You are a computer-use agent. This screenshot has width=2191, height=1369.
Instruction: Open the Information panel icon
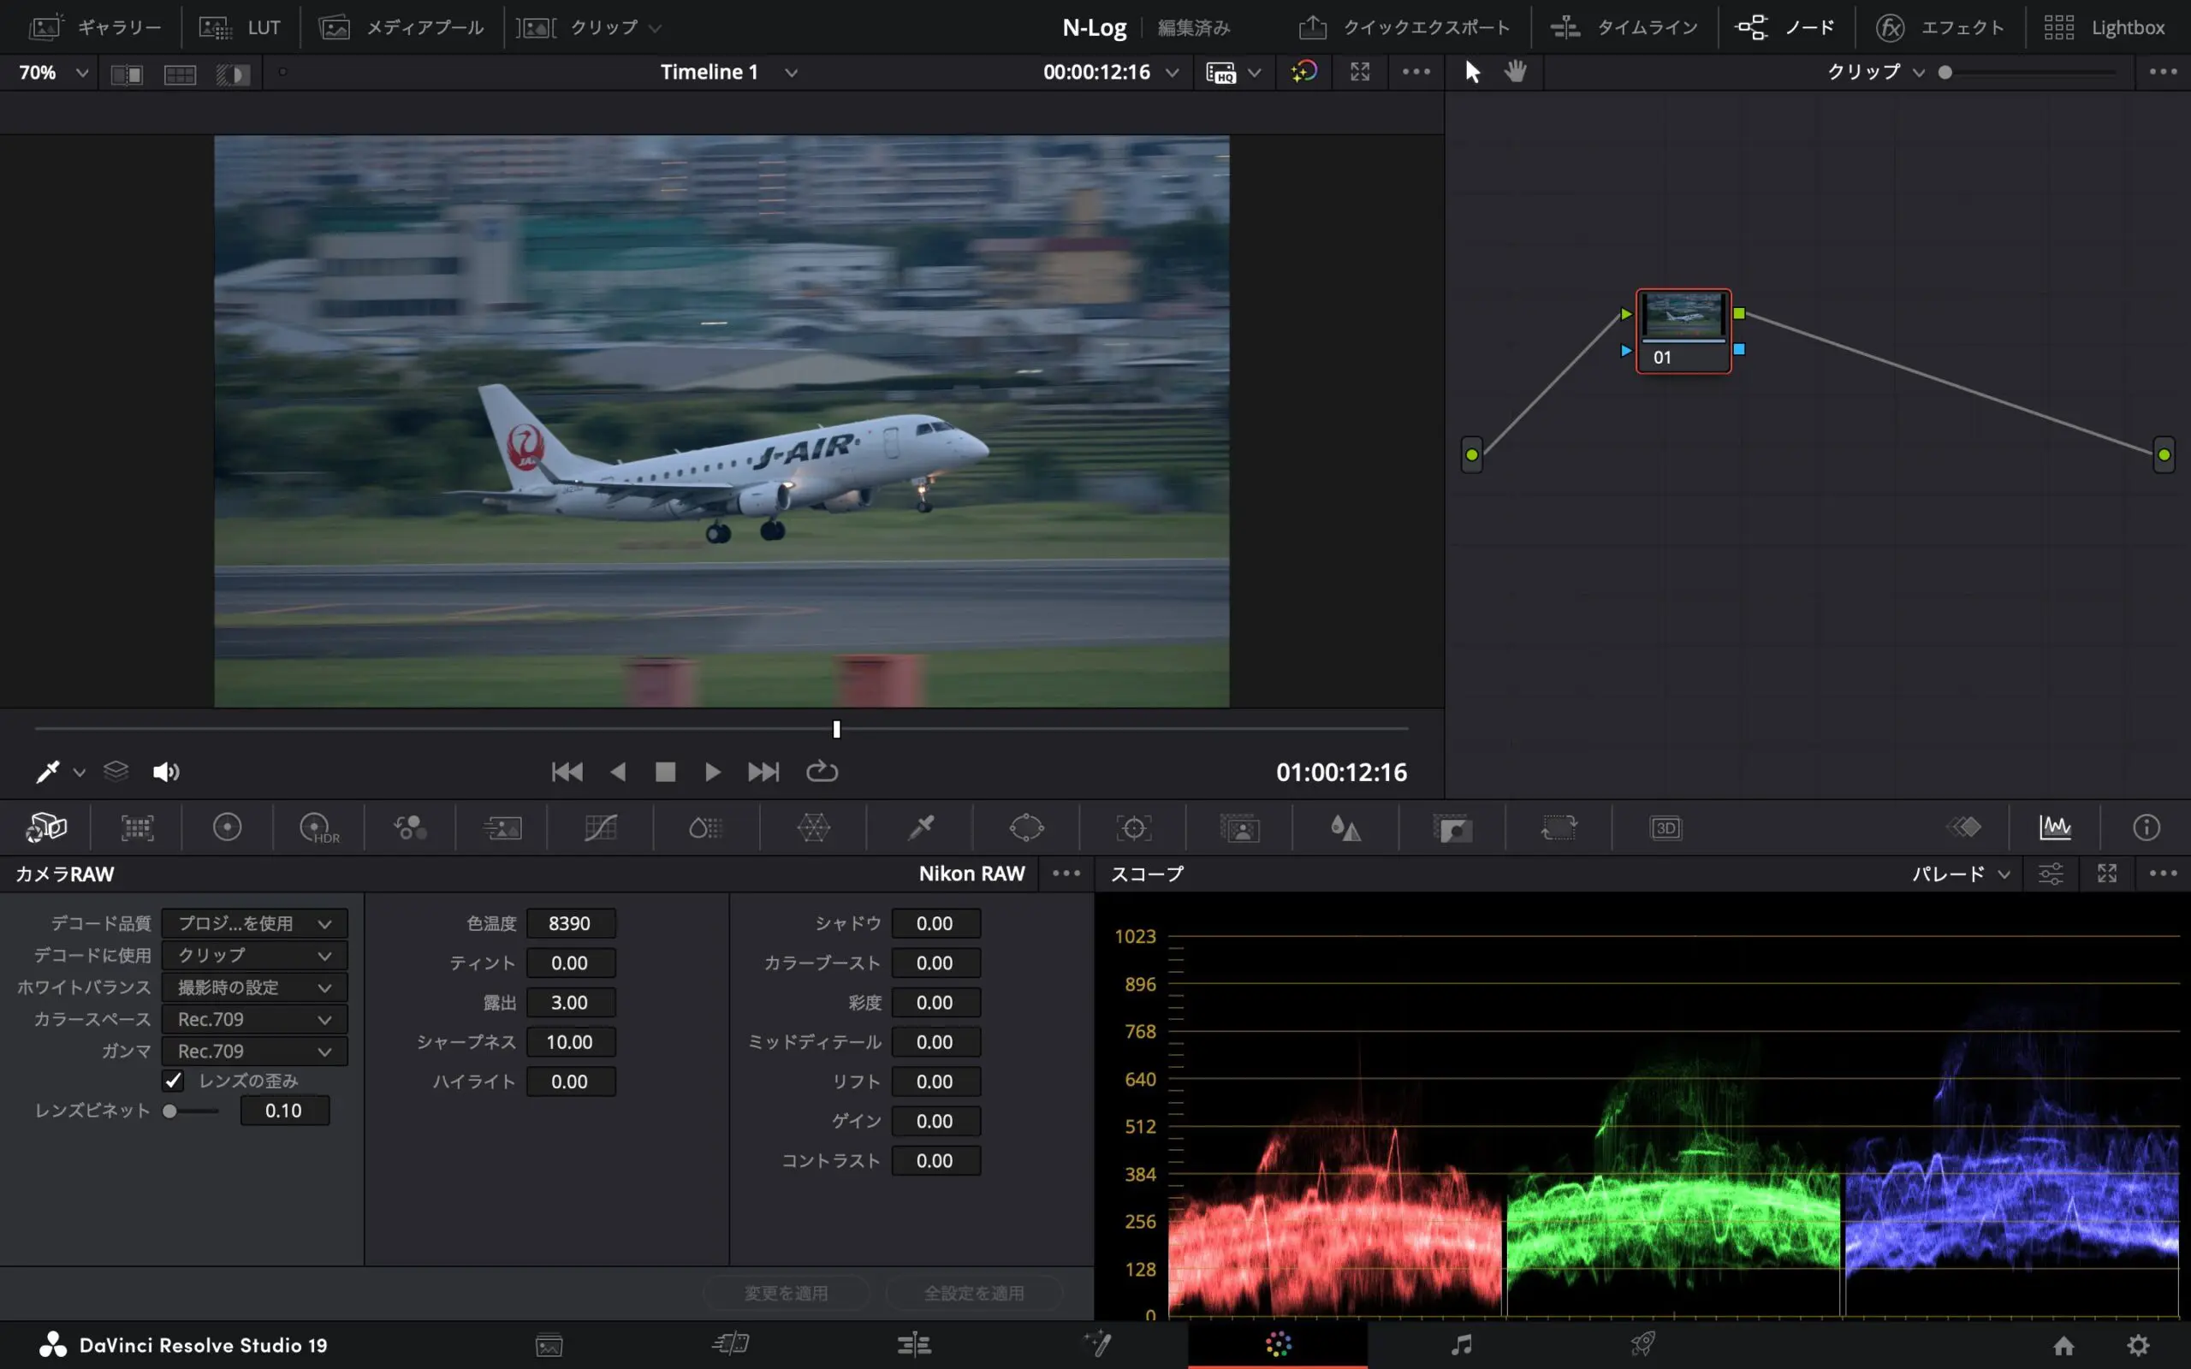(2146, 827)
